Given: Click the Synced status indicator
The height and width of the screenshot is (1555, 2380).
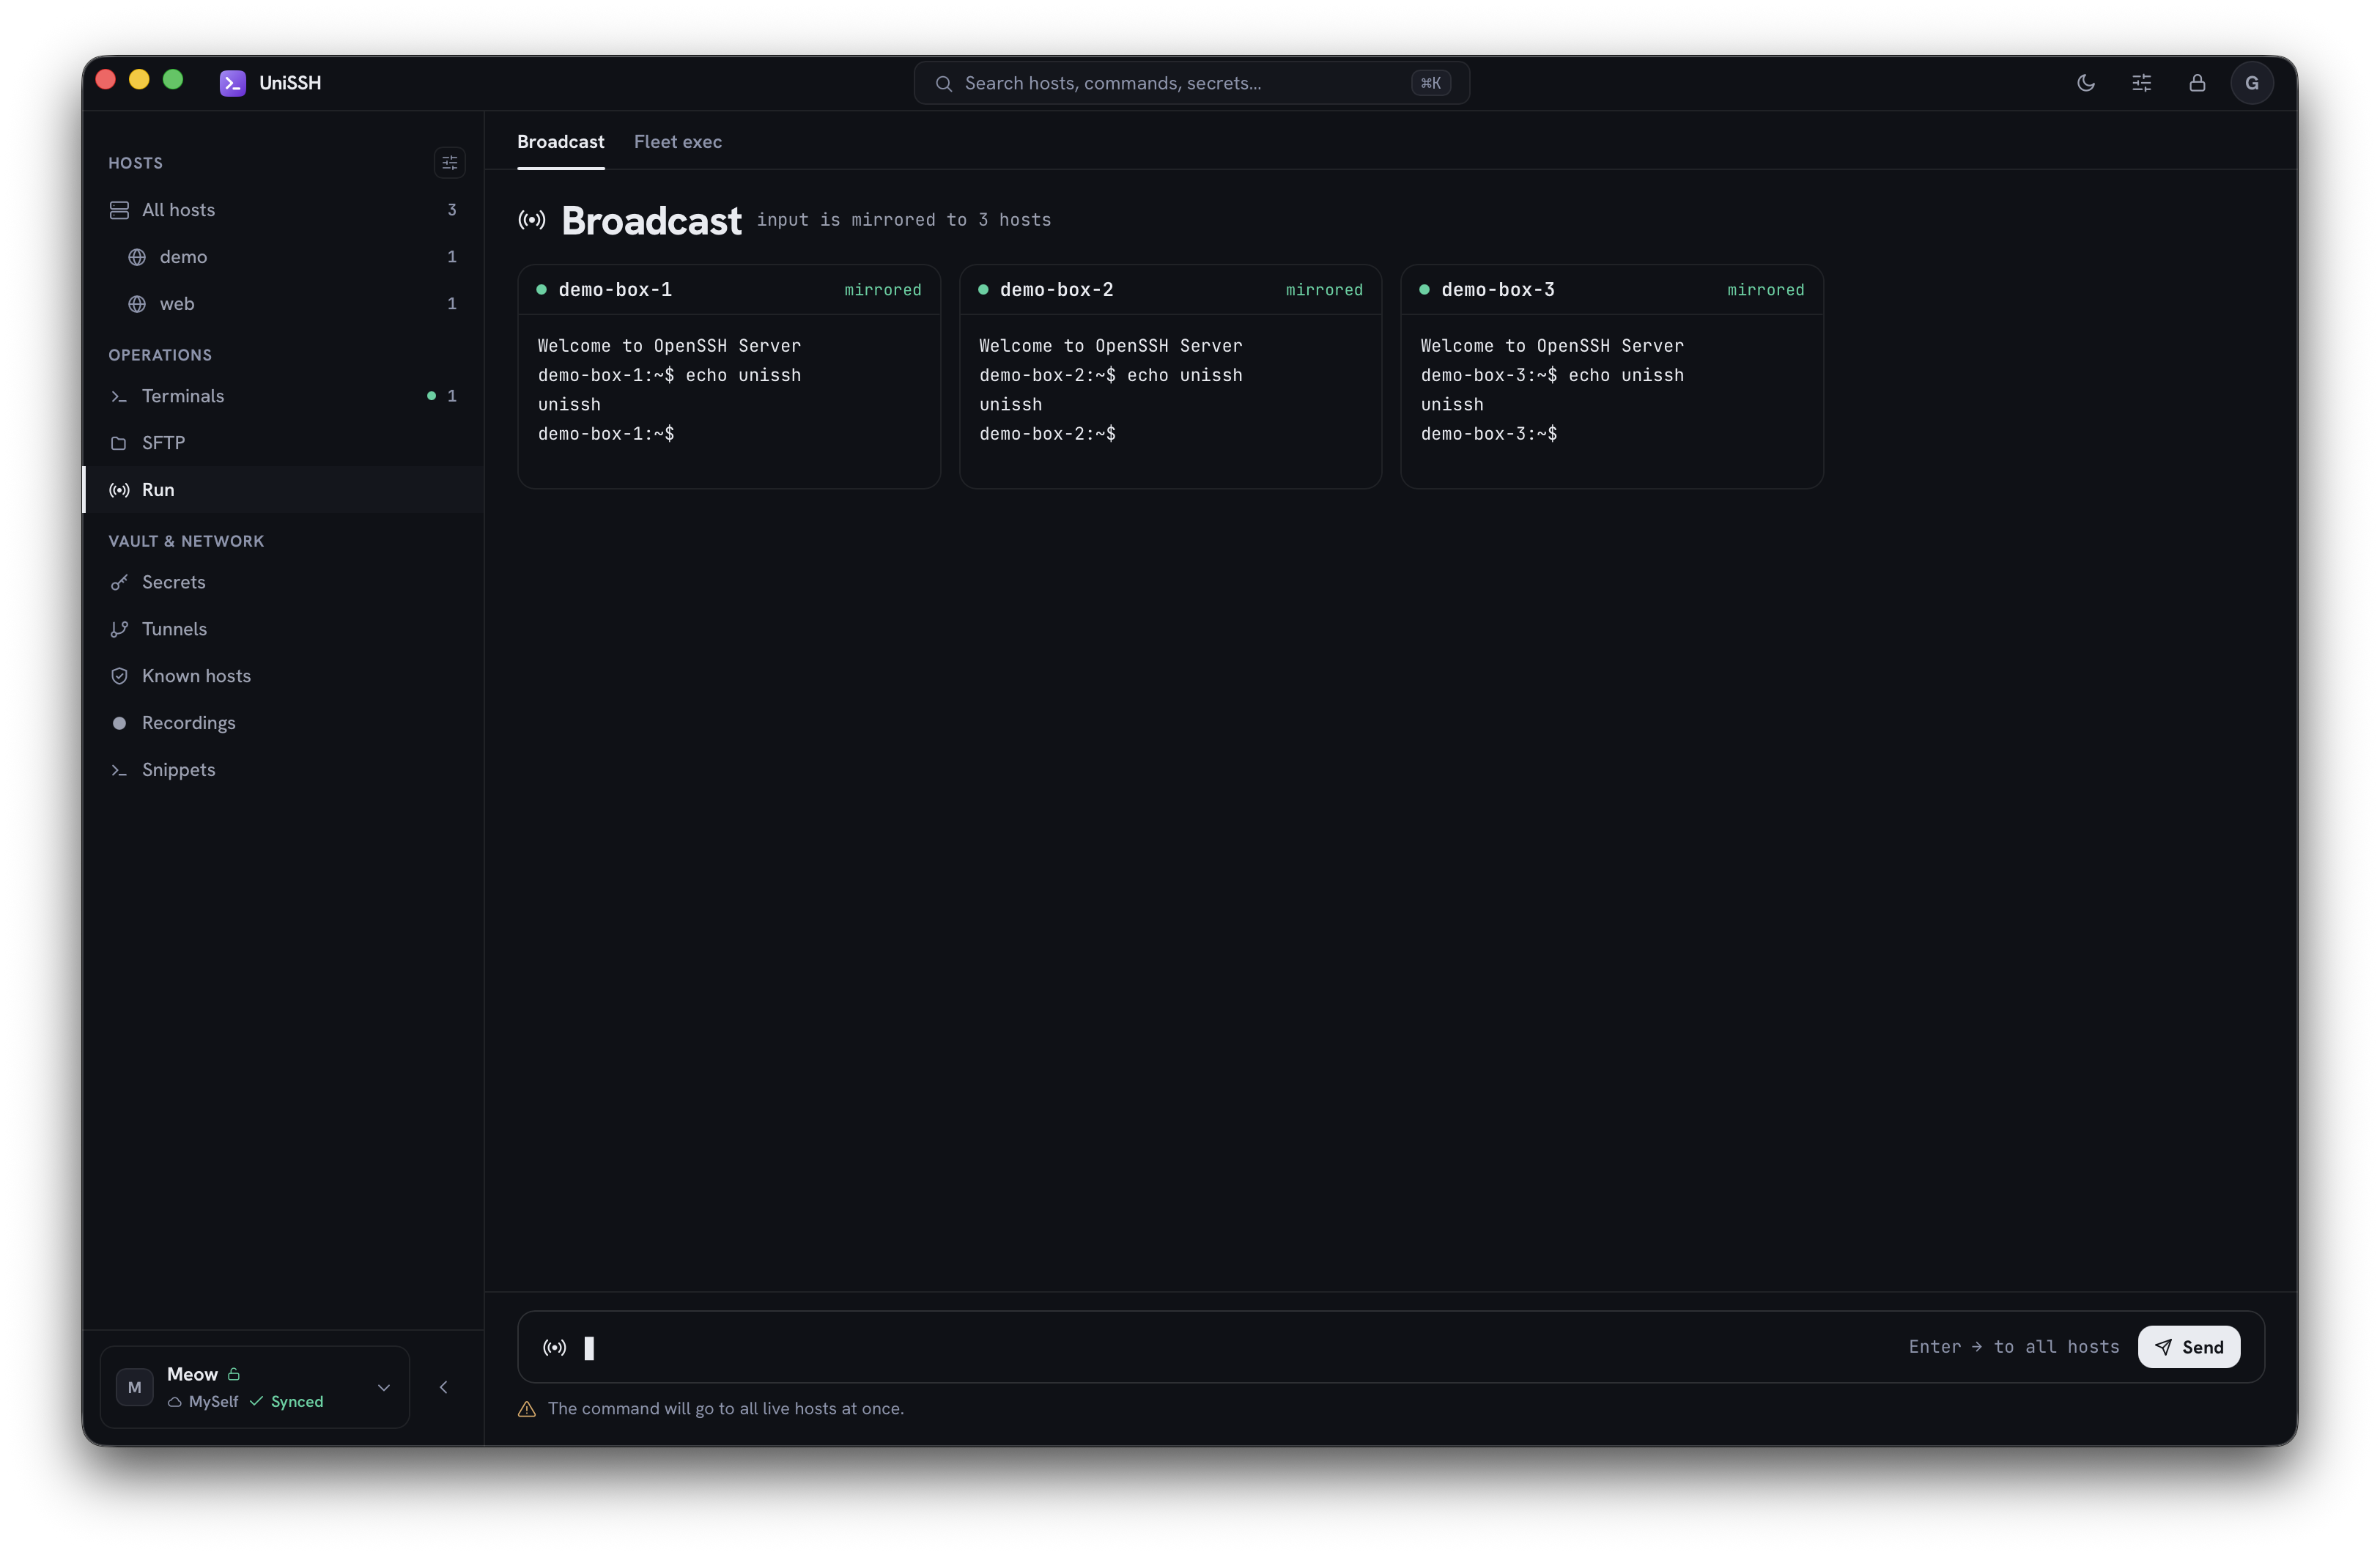Looking at the screenshot, I should point(286,1402).
